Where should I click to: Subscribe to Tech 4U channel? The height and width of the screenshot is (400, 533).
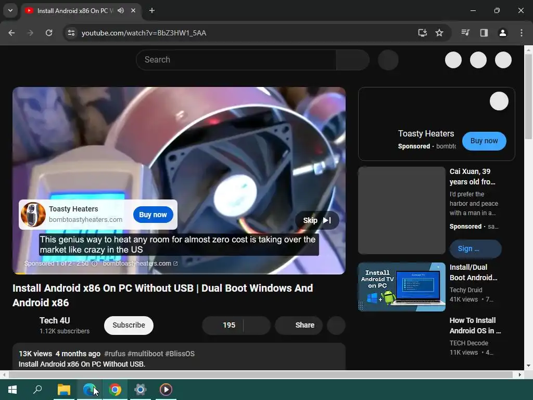click(129, 325)
